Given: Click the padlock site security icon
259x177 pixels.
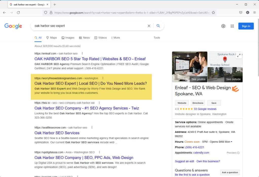Looking at the screenshot, I should (x=51, y=13).
